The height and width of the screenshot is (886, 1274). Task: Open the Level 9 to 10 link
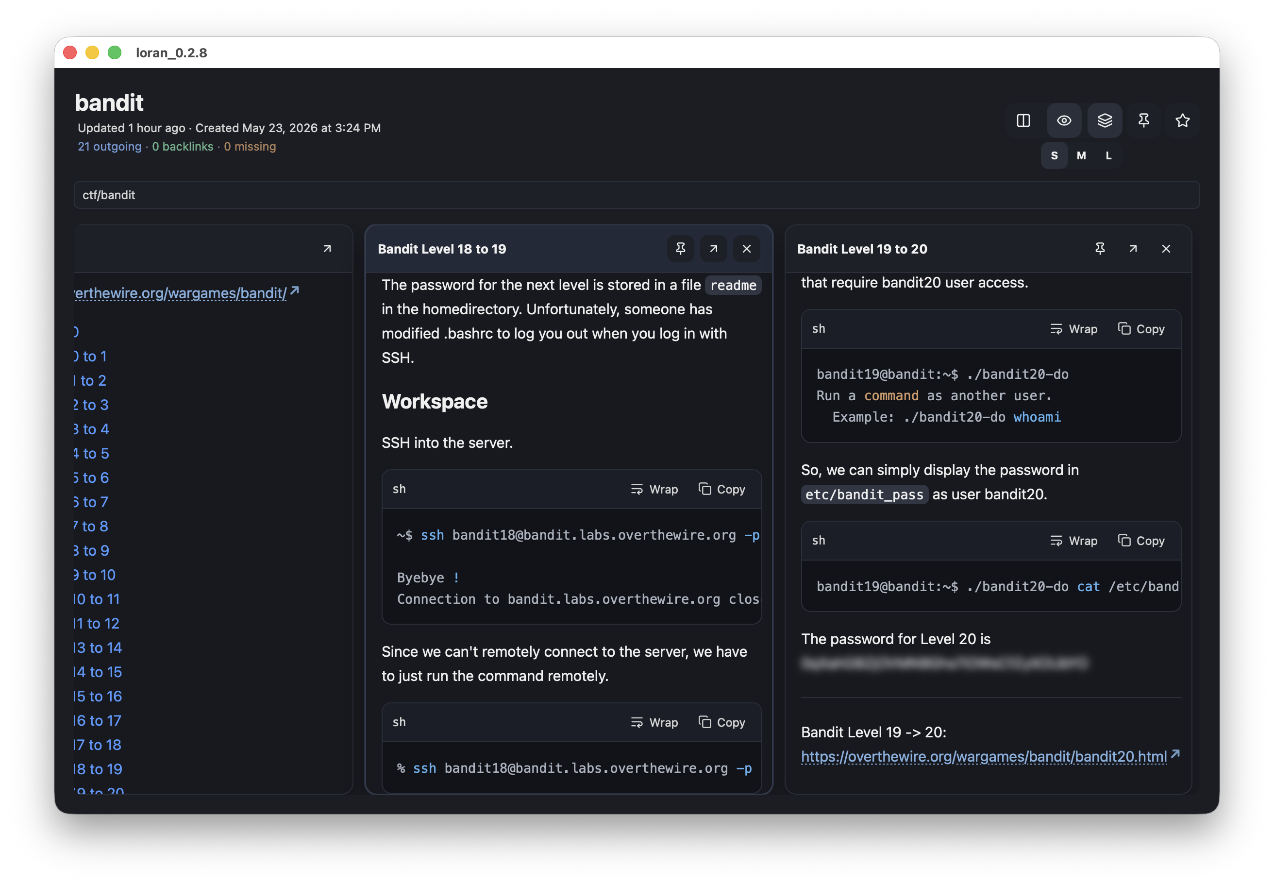(x=95, y=575)
